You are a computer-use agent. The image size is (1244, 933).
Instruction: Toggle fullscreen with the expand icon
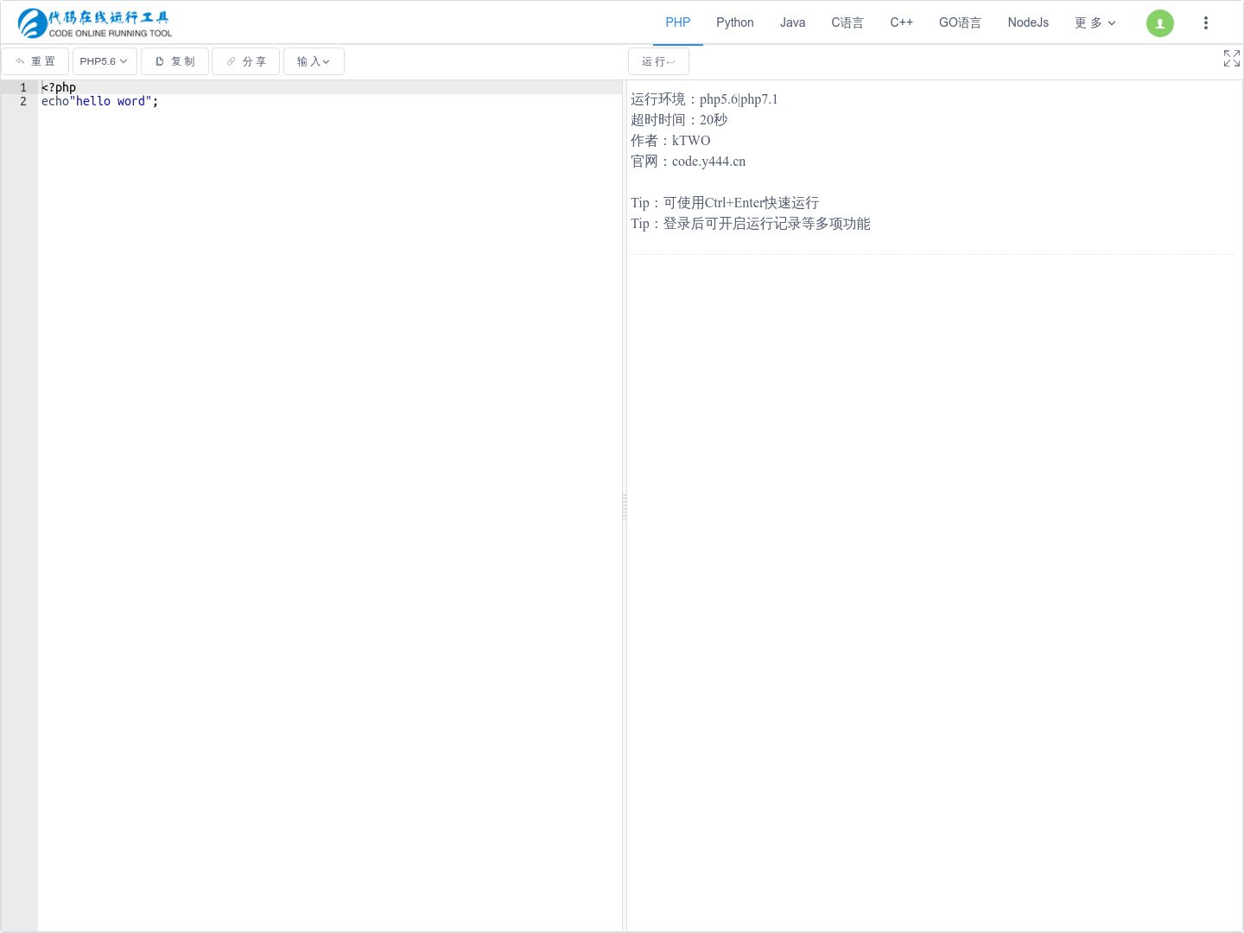1232,58
